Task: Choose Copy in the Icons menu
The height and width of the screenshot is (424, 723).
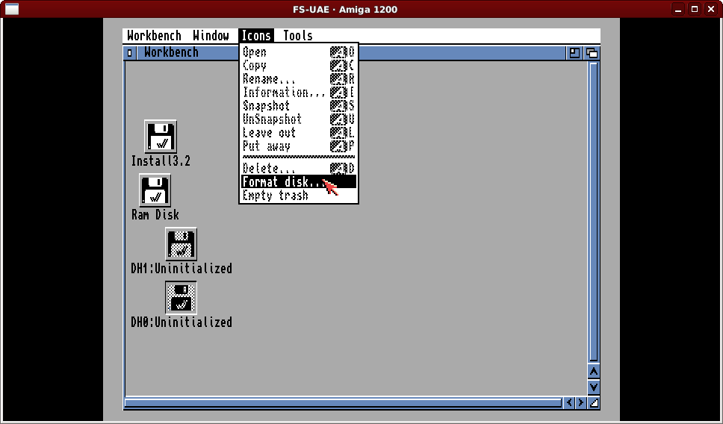Action: pyautogui.click(x=299, y=66)
